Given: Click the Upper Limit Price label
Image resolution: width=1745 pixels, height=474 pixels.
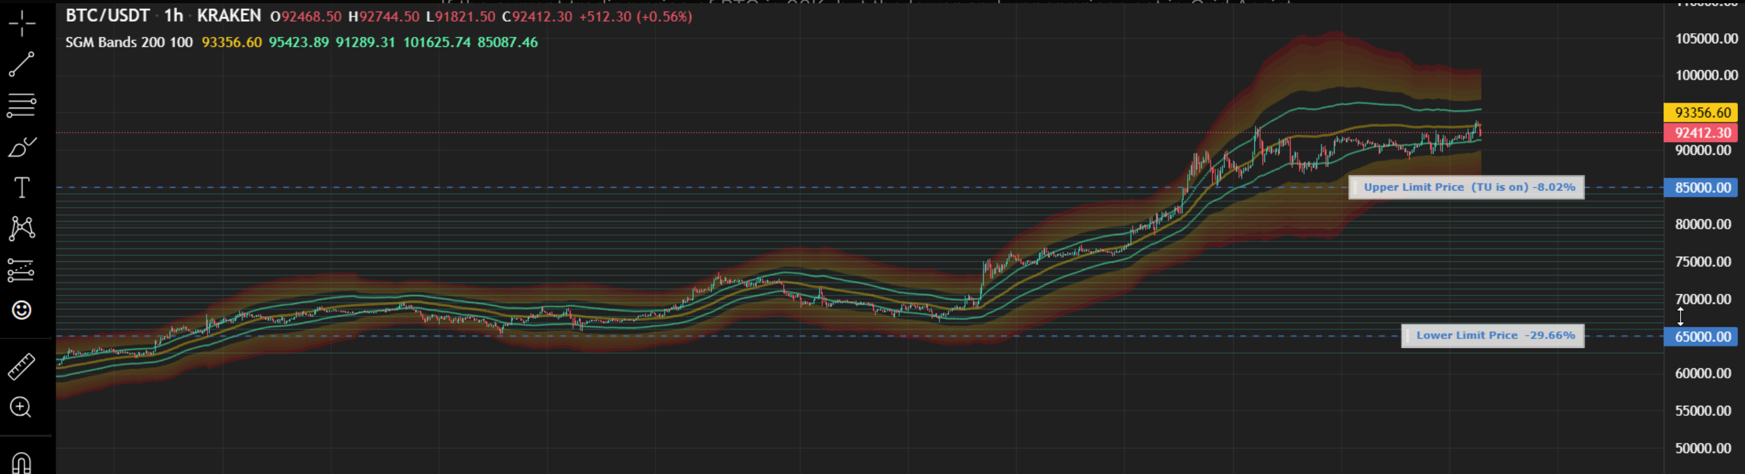Looking at the screenshot, I should 1466,187.
